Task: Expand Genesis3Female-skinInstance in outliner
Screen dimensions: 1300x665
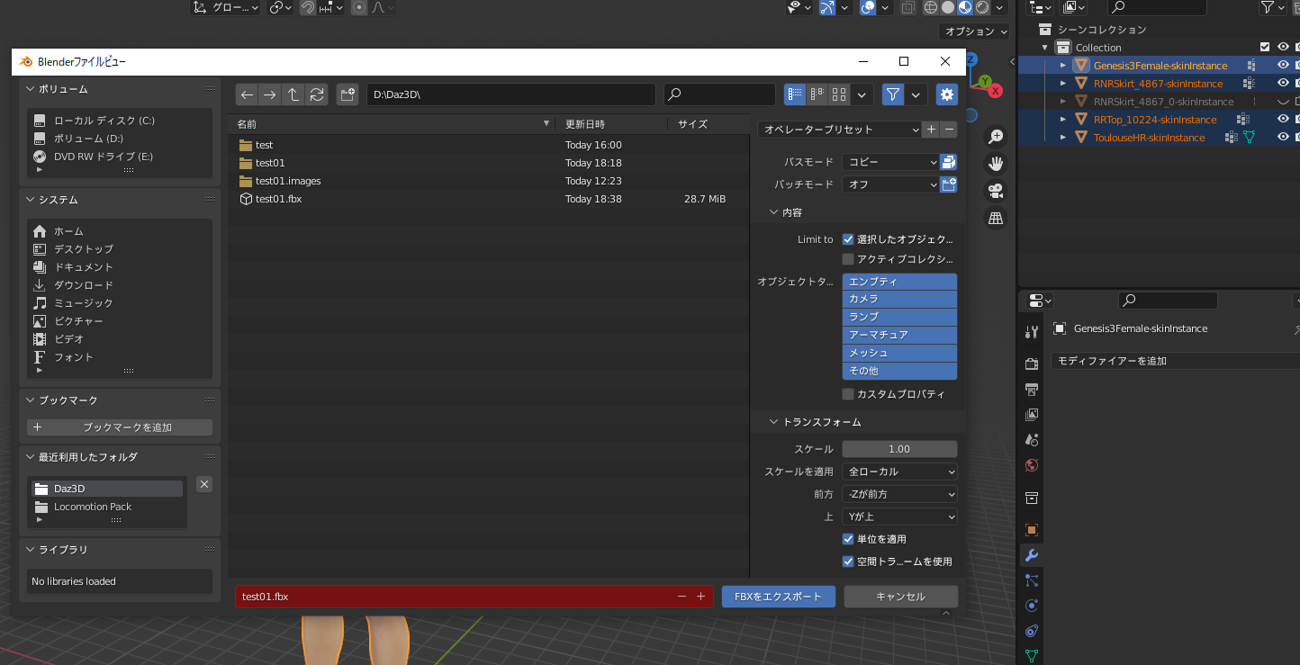Action: point(1063,66)
